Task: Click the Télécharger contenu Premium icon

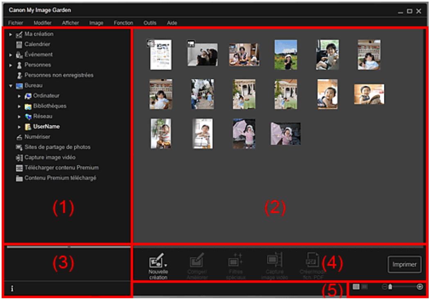Action: [19, 168]
